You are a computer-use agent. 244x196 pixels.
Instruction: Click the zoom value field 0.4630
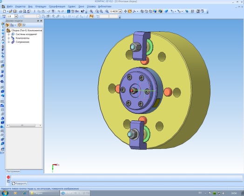[x=114, y=11]
